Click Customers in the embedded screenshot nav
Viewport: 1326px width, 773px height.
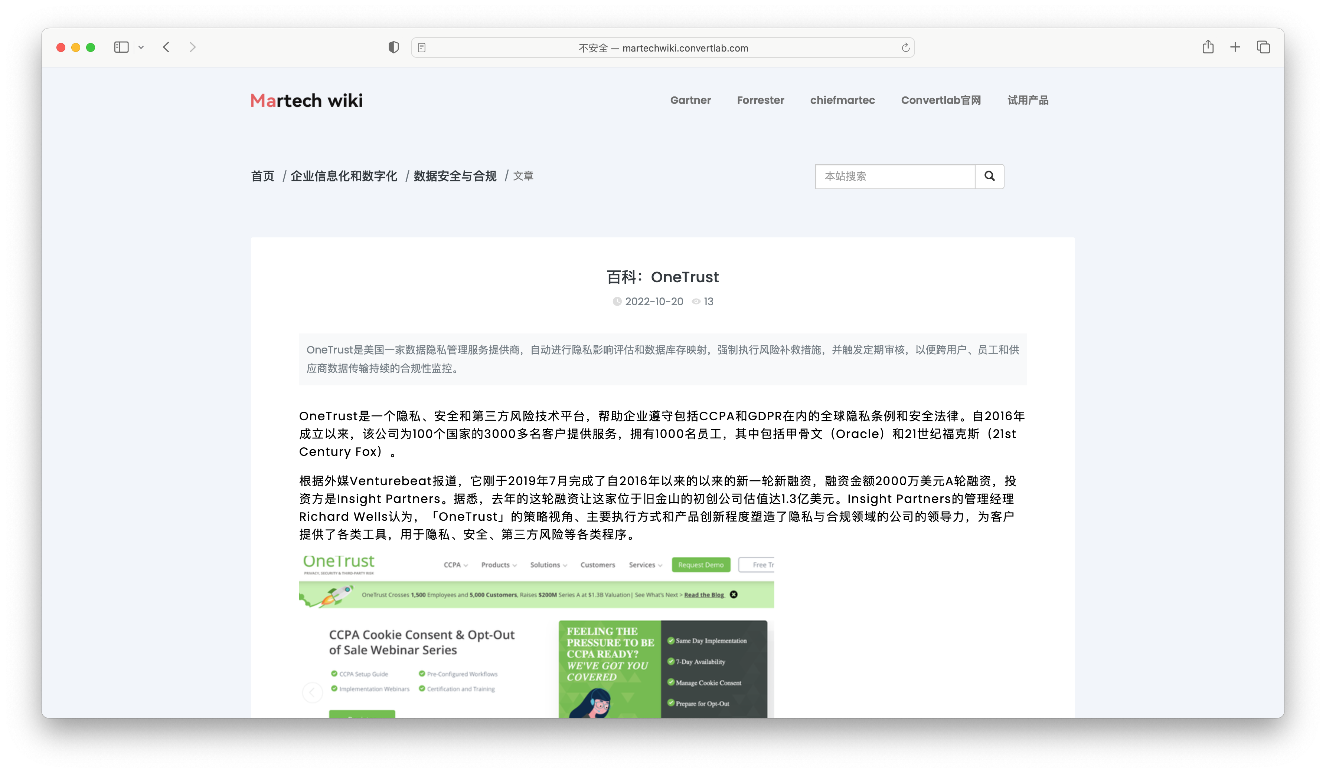pyautogui.click(x=598, y=565)
